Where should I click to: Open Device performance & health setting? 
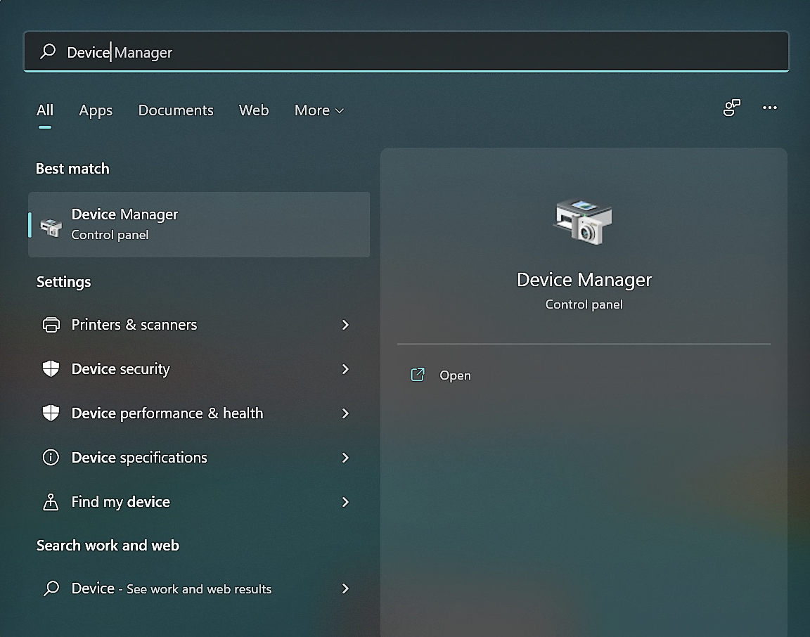199,413
